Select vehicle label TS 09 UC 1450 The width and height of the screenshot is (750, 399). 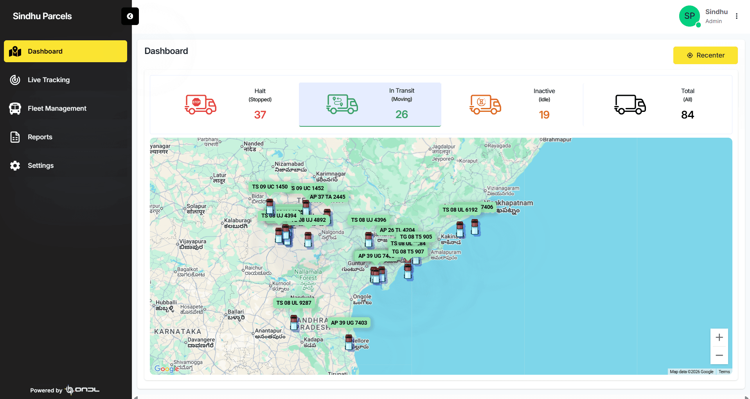click(270, 187)
